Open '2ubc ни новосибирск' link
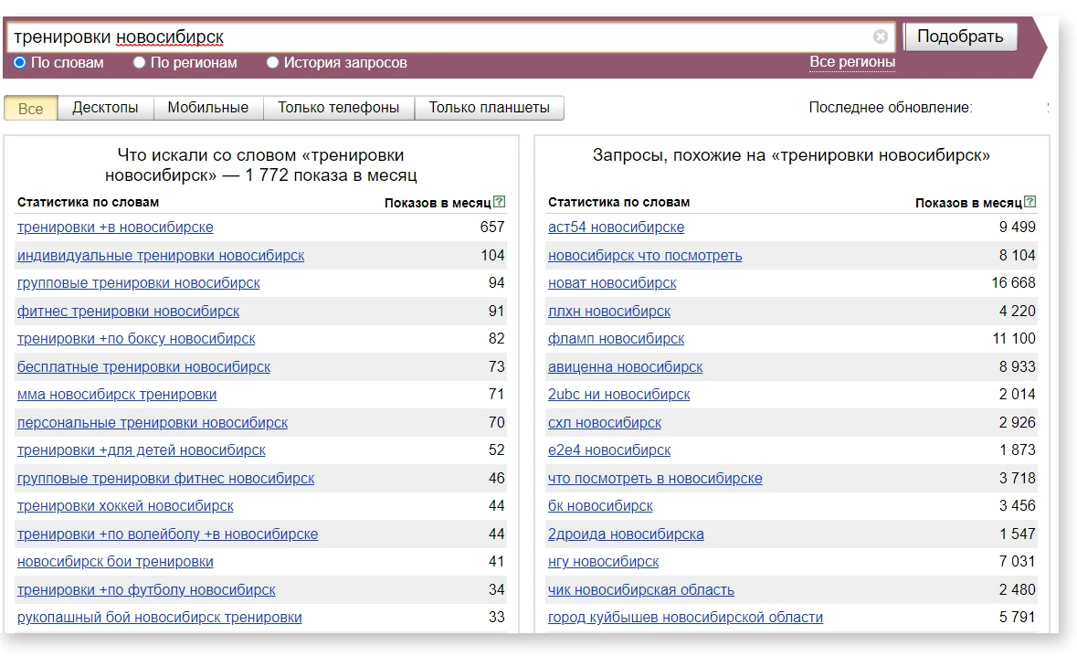 pyautogui.click(x=618, y=395)
